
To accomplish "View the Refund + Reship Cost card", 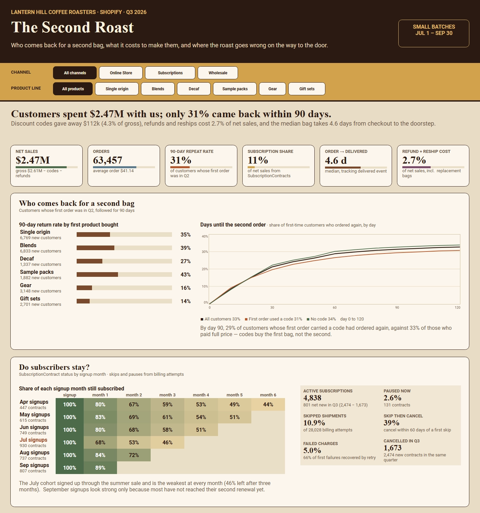I will pyautogui.click(x=433, y=166).
